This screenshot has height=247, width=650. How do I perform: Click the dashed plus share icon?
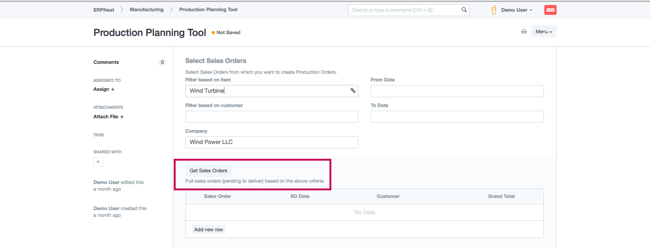[98, 162]
